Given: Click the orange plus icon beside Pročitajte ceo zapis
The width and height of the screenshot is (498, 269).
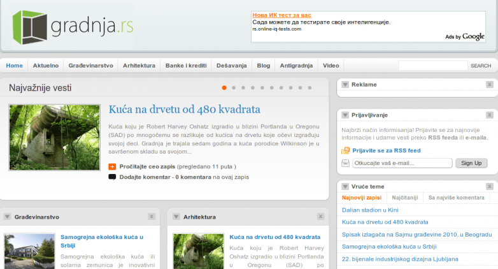Looking at the screenshot, I should point(112,166).
